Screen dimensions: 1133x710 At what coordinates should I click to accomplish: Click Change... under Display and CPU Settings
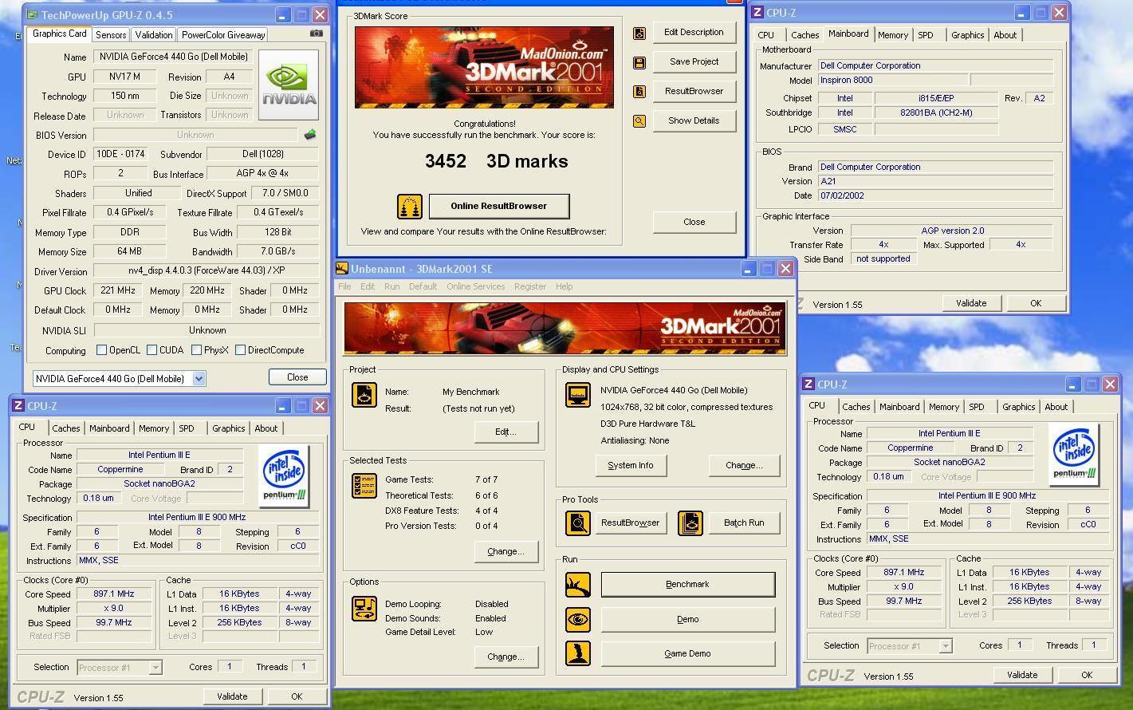pos(744,465)
